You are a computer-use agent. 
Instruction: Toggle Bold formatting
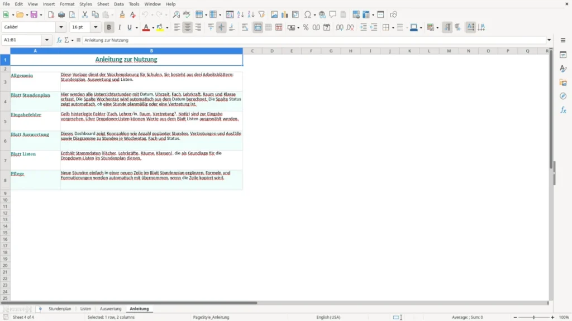click(x=109, y=27)
